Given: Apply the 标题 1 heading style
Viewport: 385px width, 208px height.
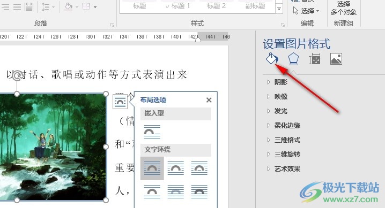Looking at the screenshot, I should (x=178, y=6).
